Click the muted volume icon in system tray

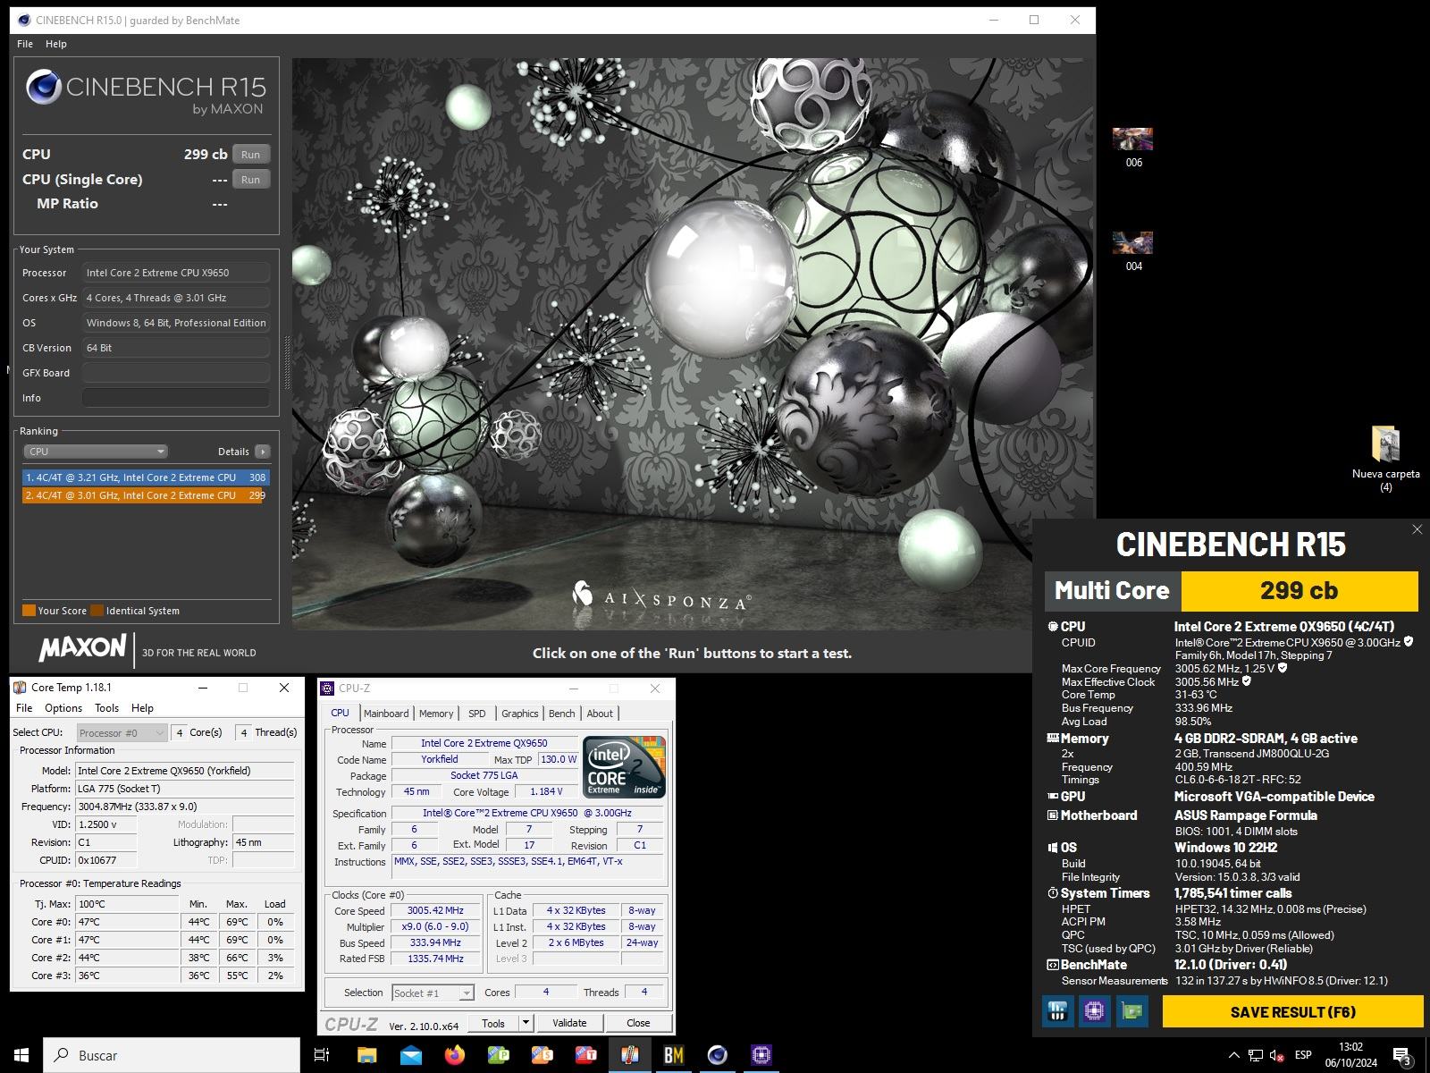pyautogui.click(x=1278, y=1055)
